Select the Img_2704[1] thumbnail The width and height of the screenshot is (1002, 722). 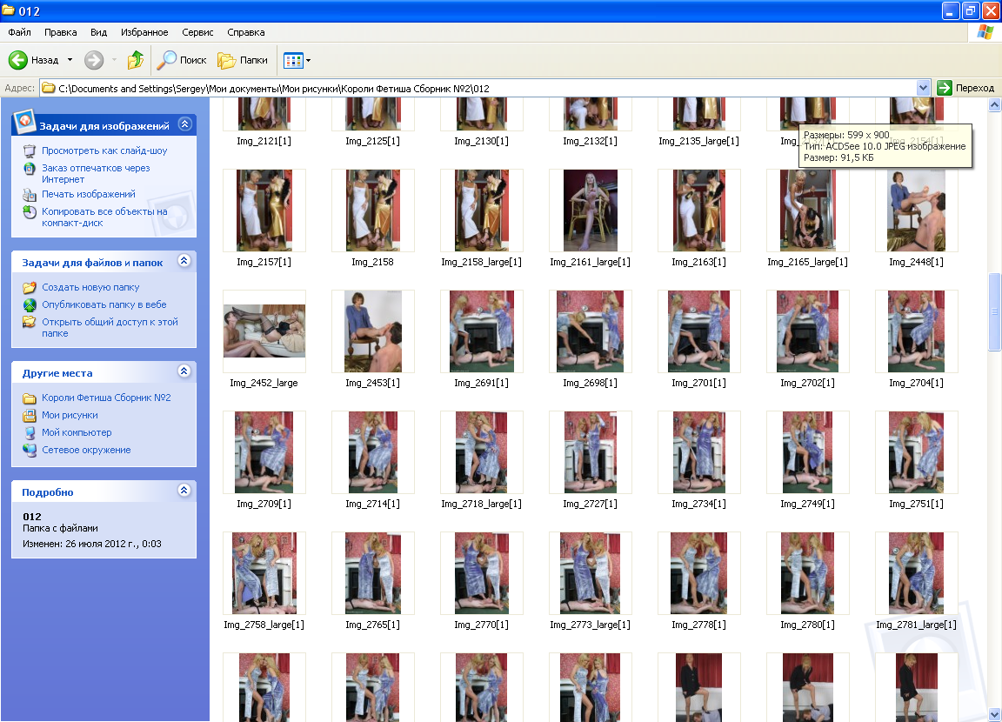916,331
